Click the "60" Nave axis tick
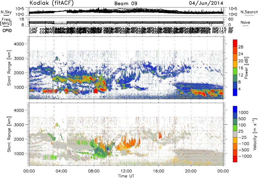Image resolution: width=258 pixels, height=178 pixels. click(x=231, y=19)
